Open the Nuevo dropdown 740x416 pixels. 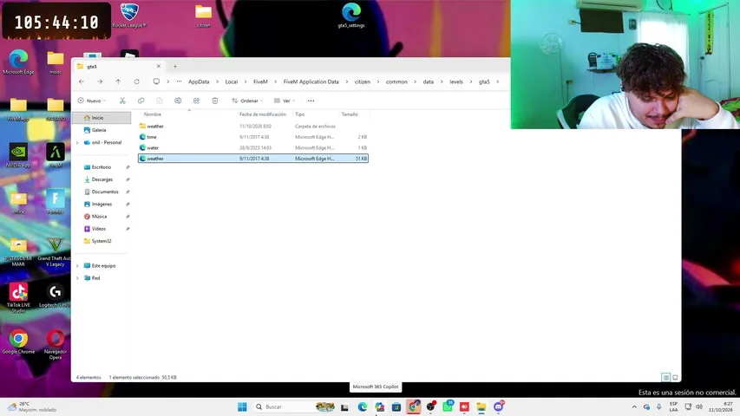tap(92, 101)
